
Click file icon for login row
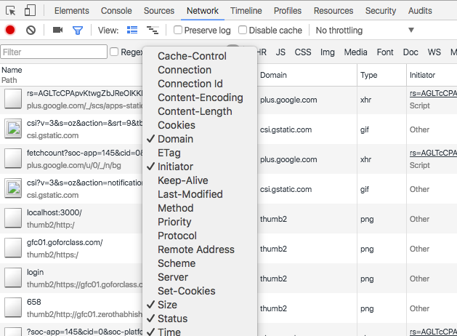[x=13, y=278]
